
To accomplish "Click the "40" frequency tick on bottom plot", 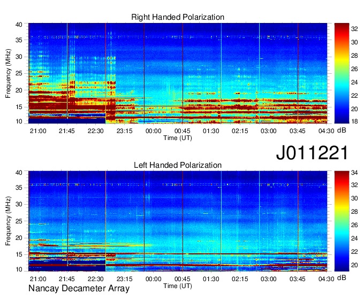I will tap(19, 173).
